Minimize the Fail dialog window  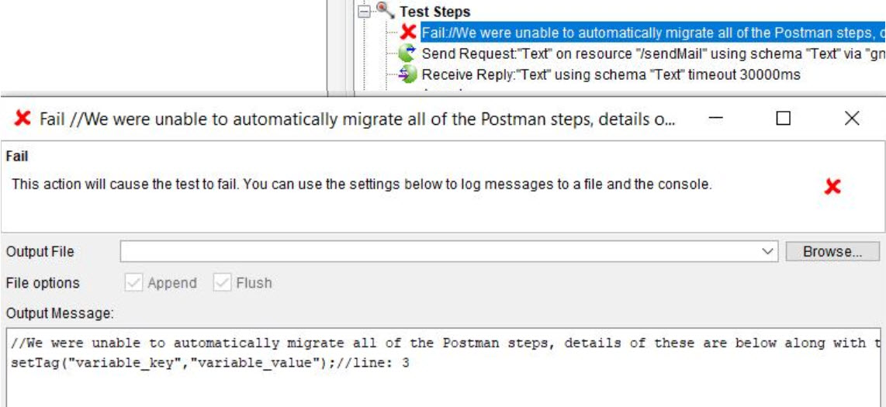[x=716, y=119]
